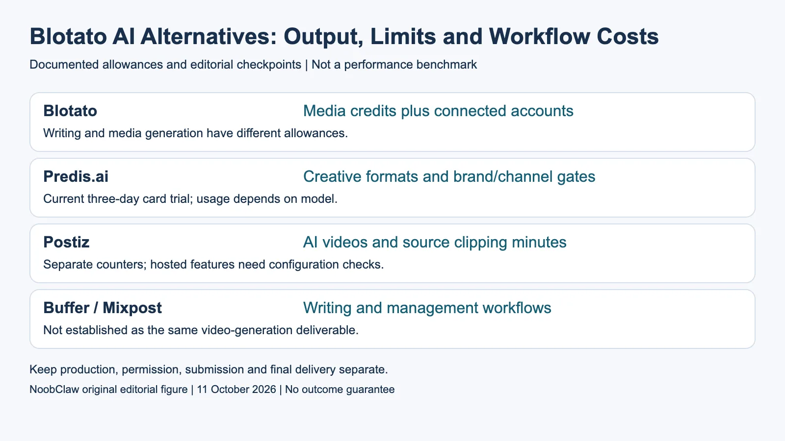Click 'Not established as the same video-generation deliverable.'

pos(201,330)
